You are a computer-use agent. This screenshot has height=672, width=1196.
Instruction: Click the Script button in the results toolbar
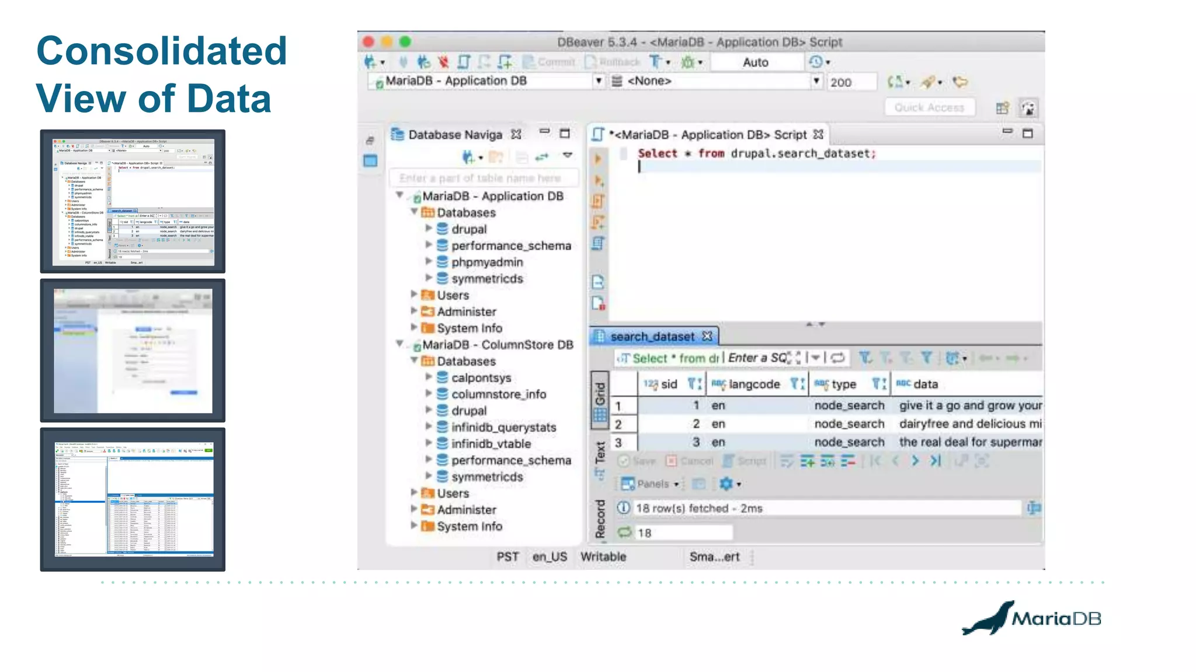pyautogui.click(x=744, y=461)
